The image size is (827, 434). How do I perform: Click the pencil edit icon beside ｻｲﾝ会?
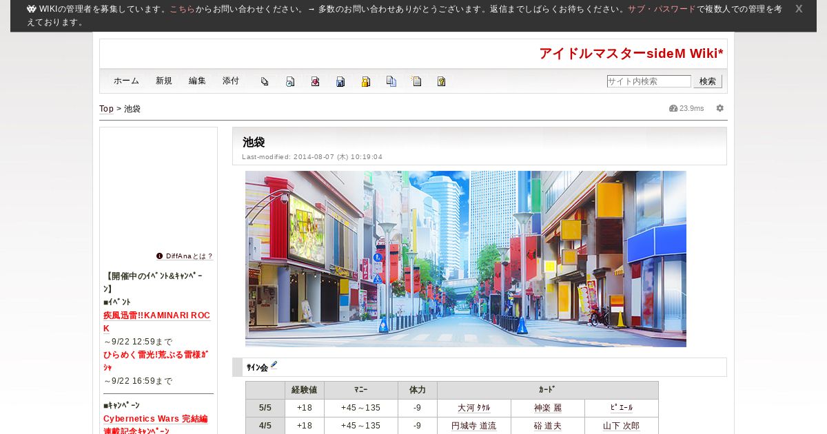(274, 365)
